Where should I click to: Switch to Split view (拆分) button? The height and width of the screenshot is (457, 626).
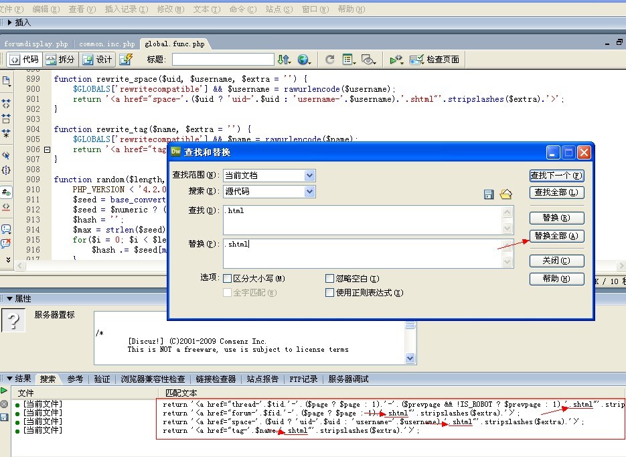pos(60,60)
